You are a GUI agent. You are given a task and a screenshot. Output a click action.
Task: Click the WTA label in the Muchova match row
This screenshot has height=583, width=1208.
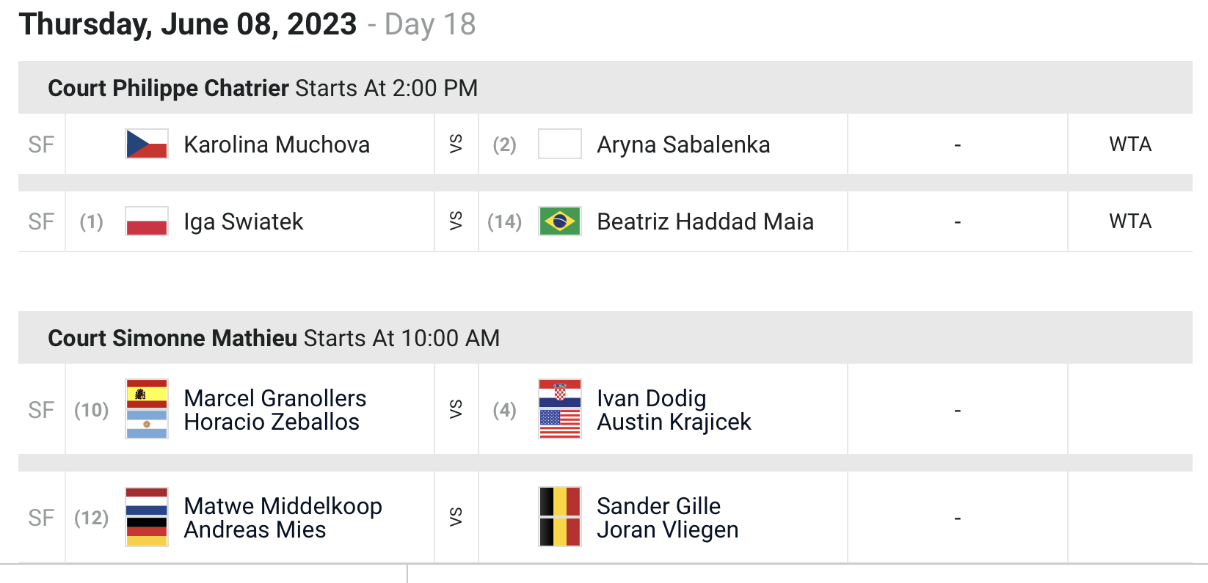[1130, 144]
